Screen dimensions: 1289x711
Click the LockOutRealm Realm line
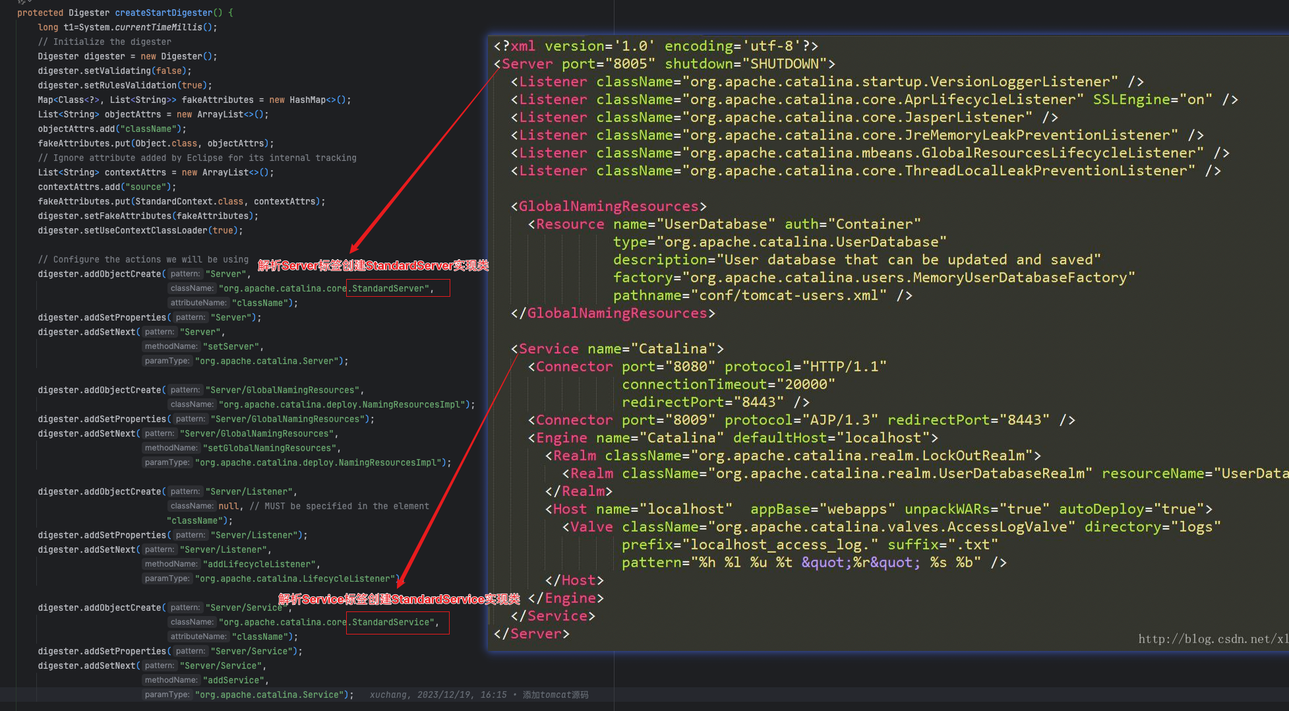(x=793, y=455)
